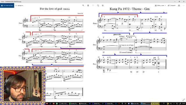
Task: Open WhatsApp from the taskbar
Action: coord(57,104)
